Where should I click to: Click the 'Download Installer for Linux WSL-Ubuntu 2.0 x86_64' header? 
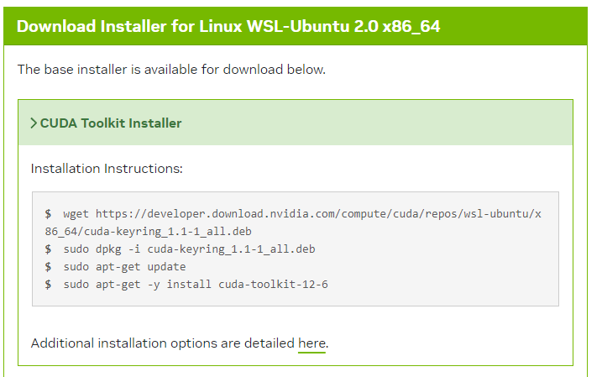[228, 27]
